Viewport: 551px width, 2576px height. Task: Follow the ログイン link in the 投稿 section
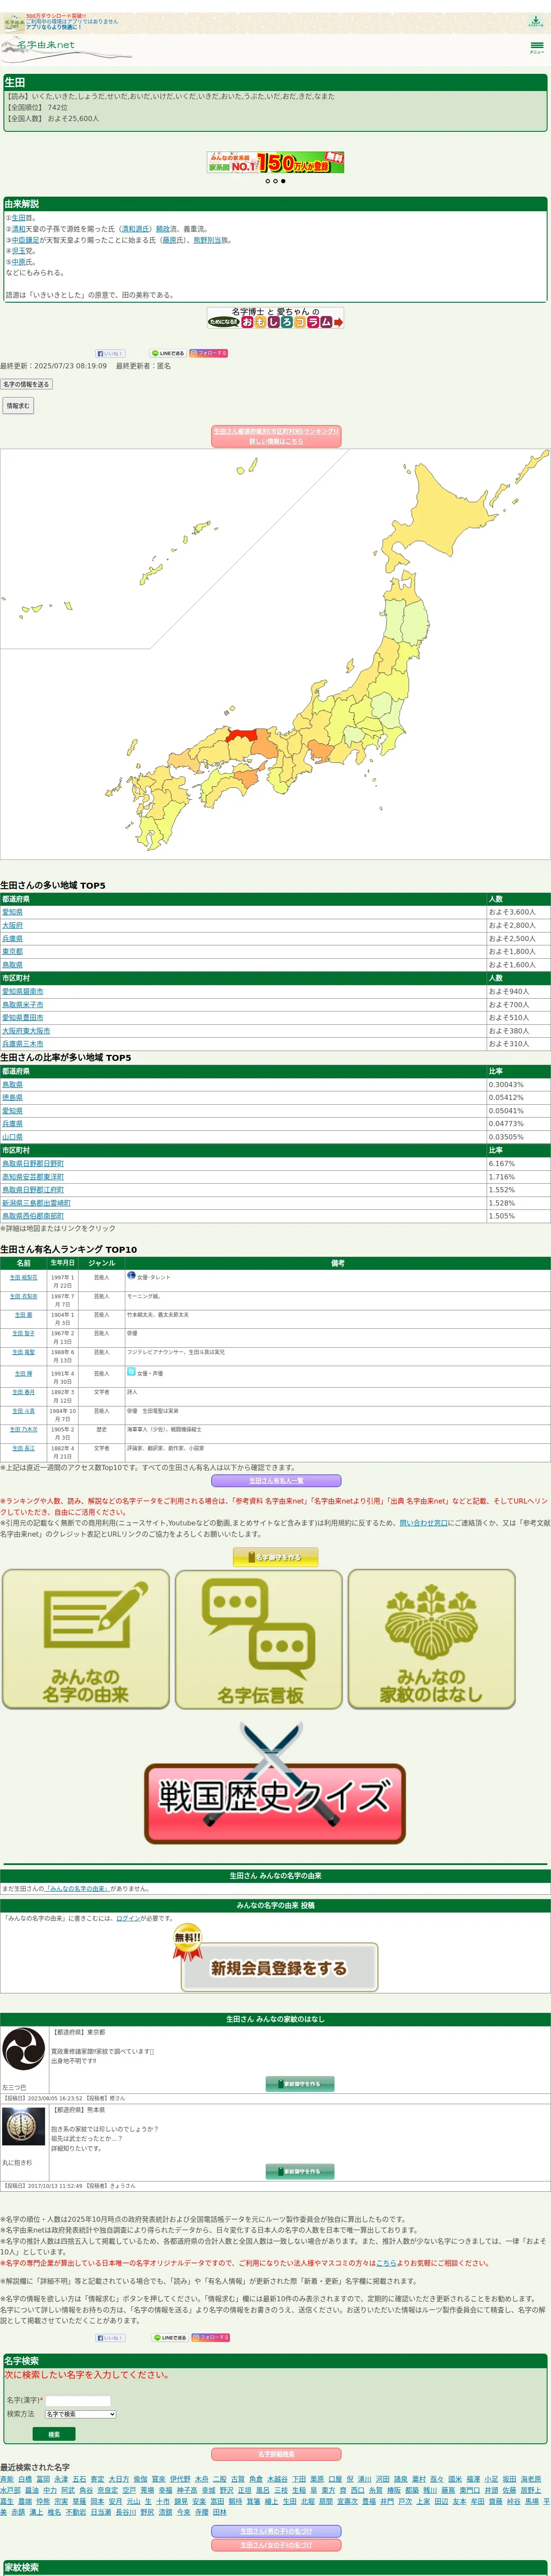point(128,1918)
